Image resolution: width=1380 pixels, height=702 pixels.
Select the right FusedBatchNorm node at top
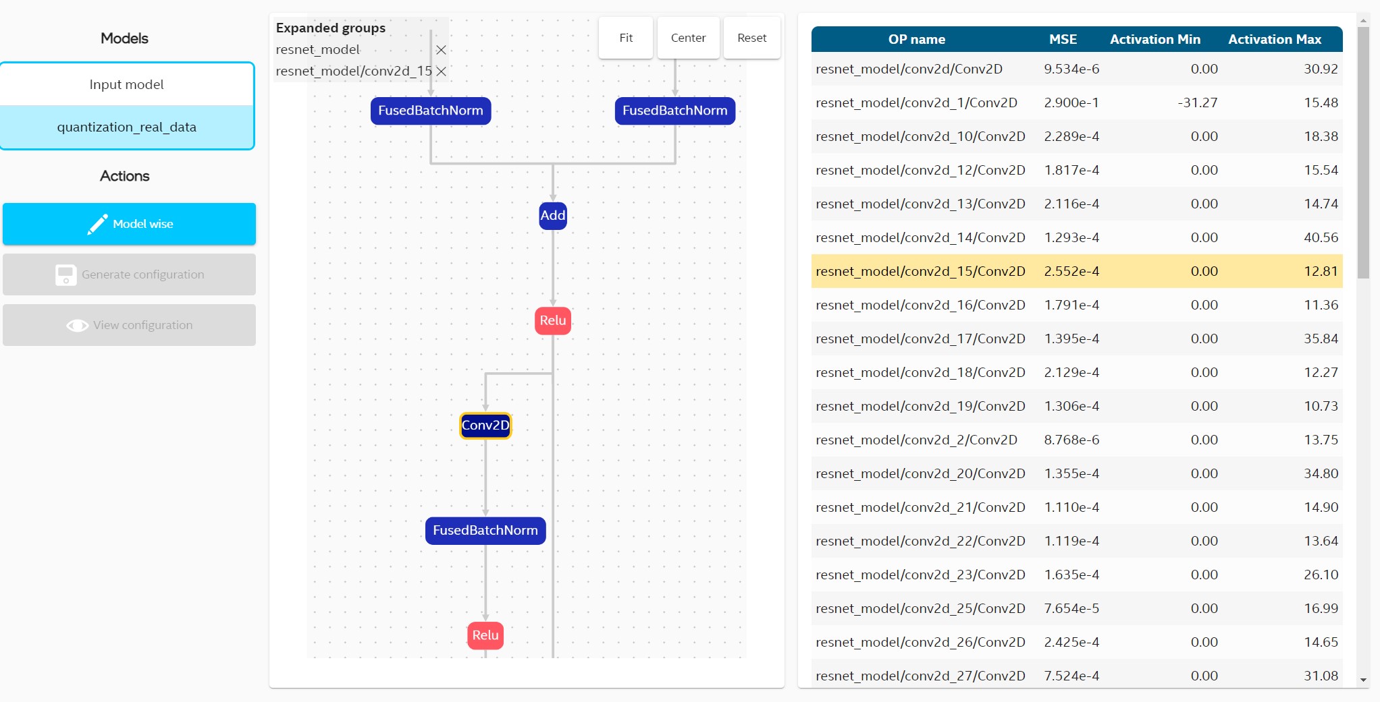click(675, 111)
